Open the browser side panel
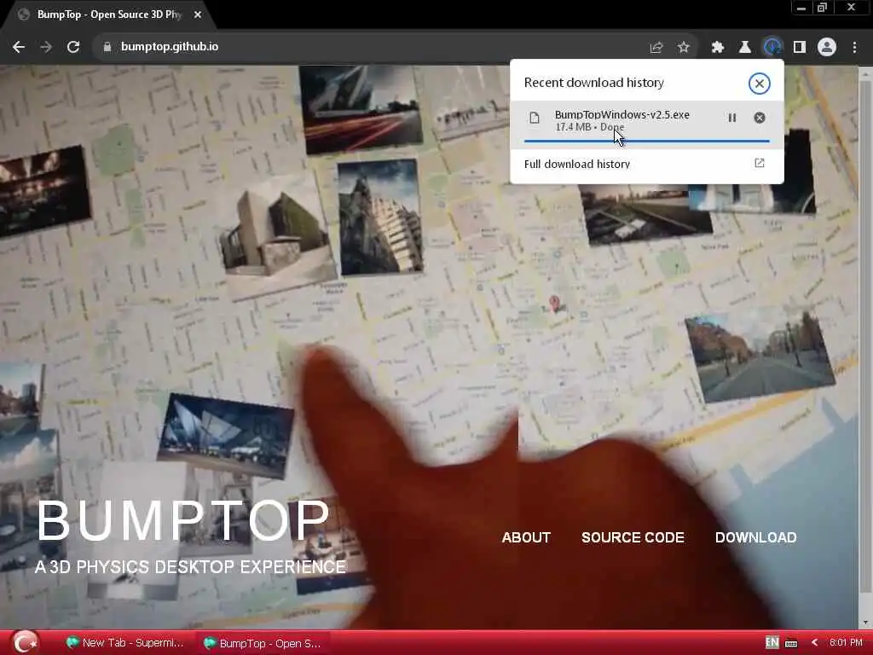This screenshot has width=873, height=655. click(800, 48)
